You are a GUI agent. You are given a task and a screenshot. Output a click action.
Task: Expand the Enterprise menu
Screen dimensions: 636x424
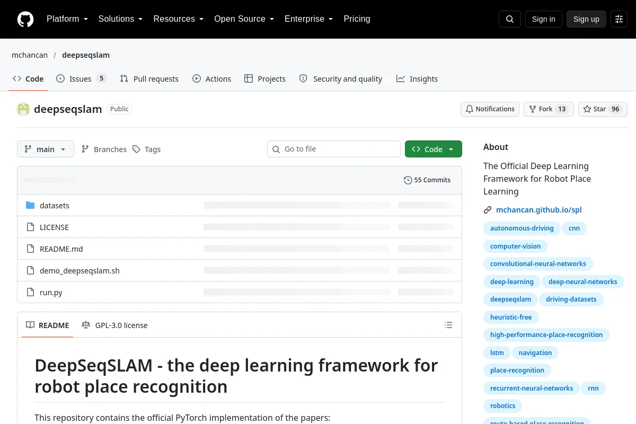pos(309,19)
